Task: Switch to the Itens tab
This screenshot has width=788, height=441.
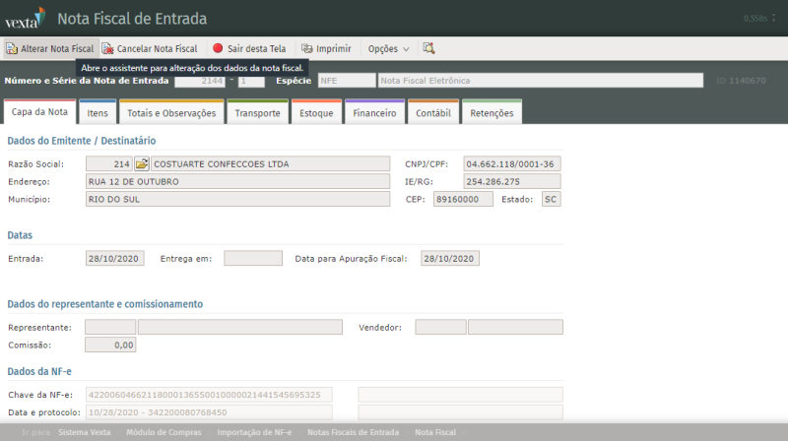Action: click(x=98, y=113)
